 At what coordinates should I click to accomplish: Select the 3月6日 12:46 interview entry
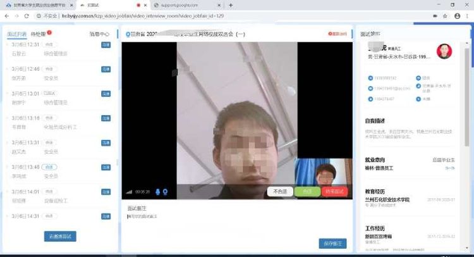coord(60,73)
